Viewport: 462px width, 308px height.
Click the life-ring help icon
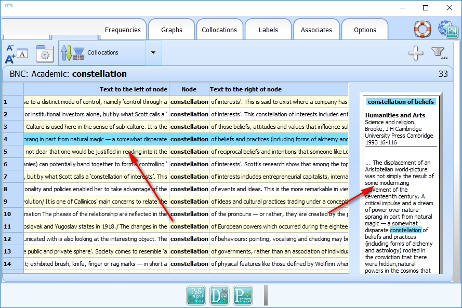pos(423,29)
